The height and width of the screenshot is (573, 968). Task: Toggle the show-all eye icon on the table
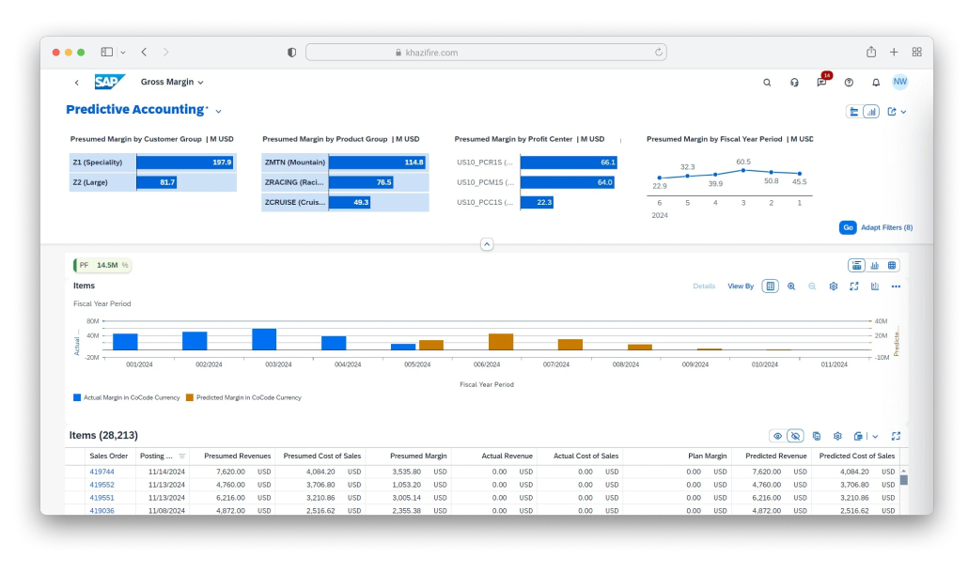(x=778, y=436)
